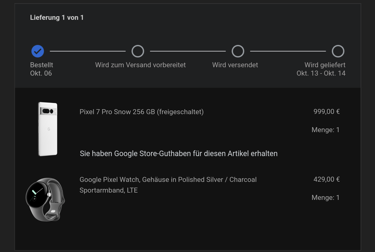This screenshot has width=375, height=252.
Task: Click Menge: 1 under the Pixel Watch price
Action: coord(325,198)
